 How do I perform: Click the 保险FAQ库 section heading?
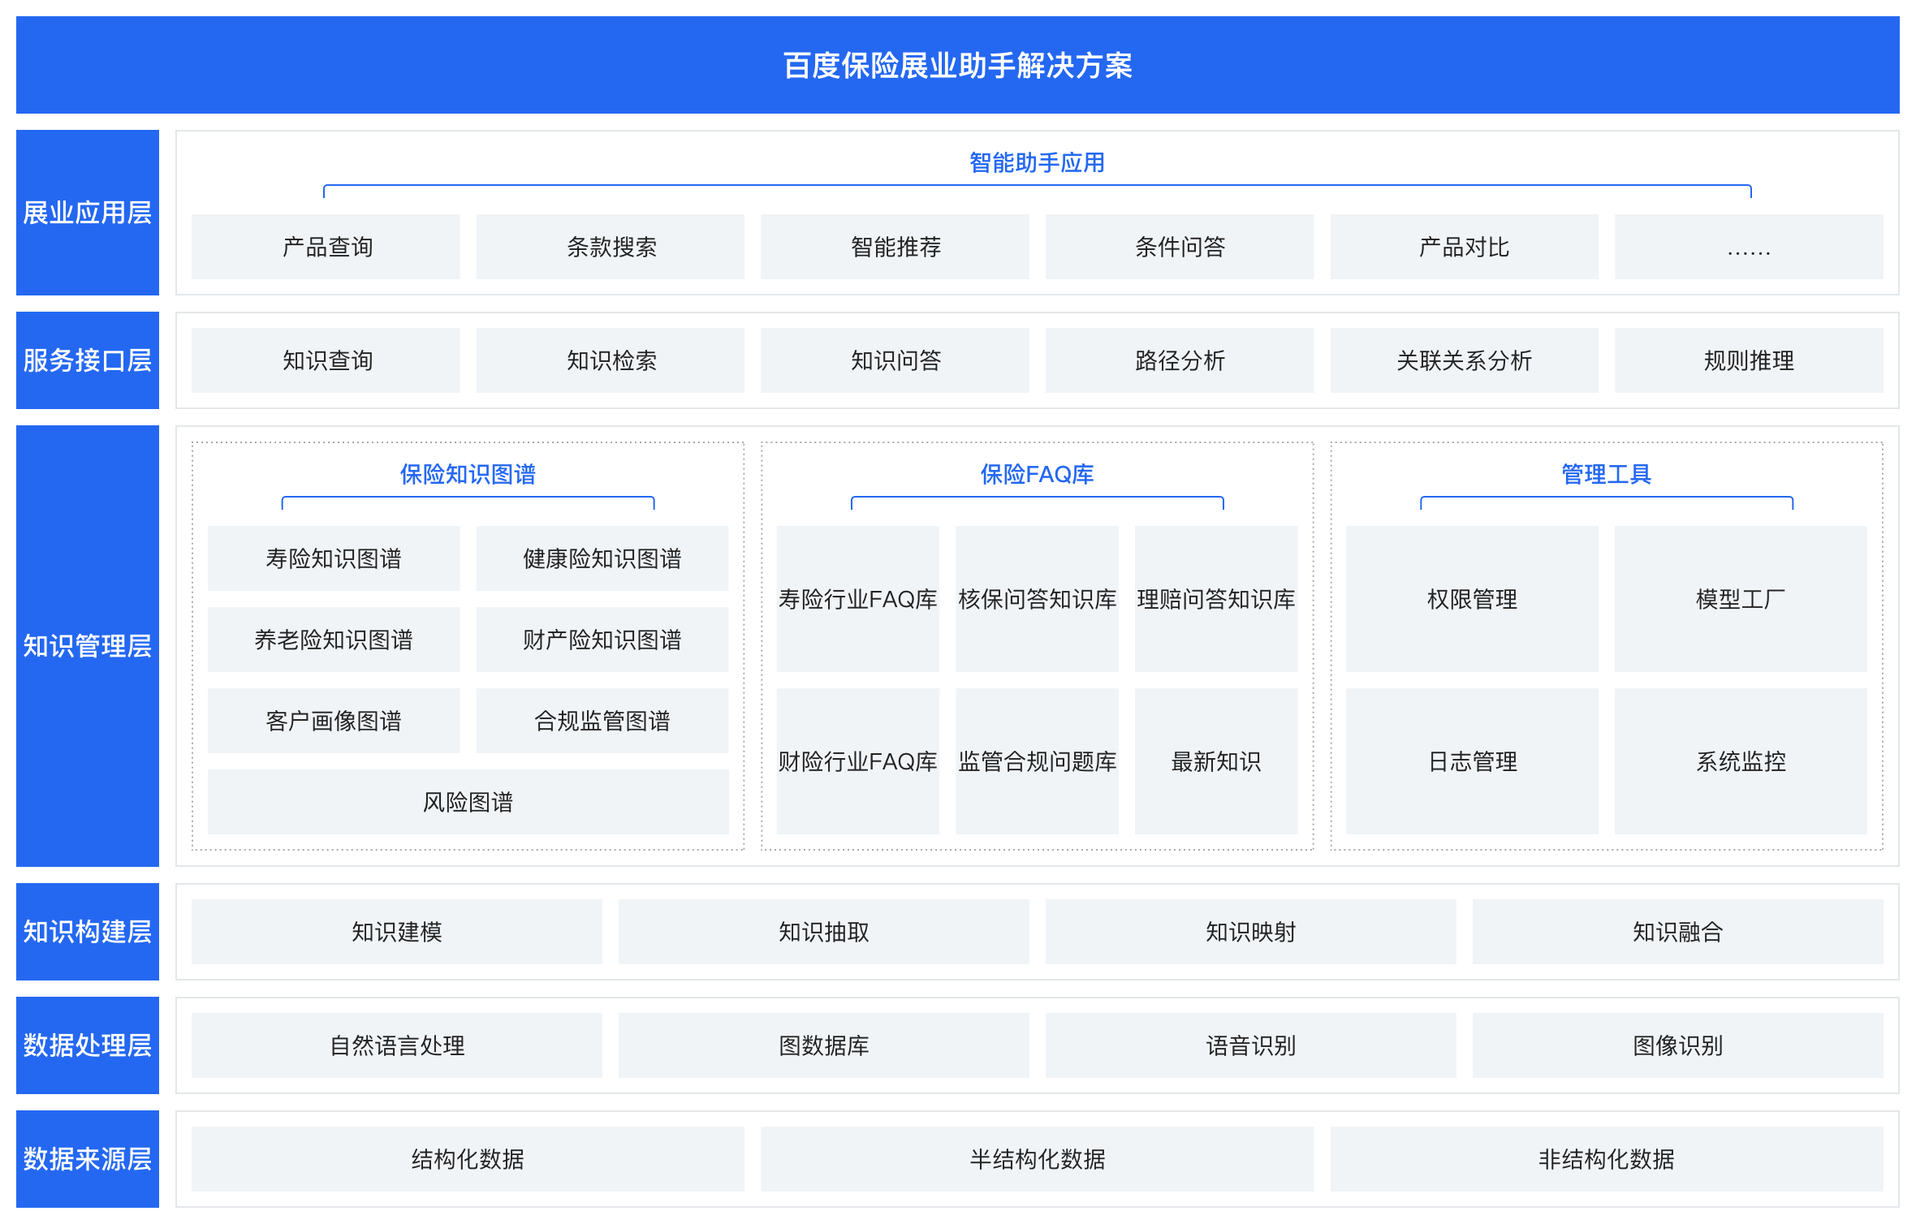pyautogui.click(x=1038, y=475)
